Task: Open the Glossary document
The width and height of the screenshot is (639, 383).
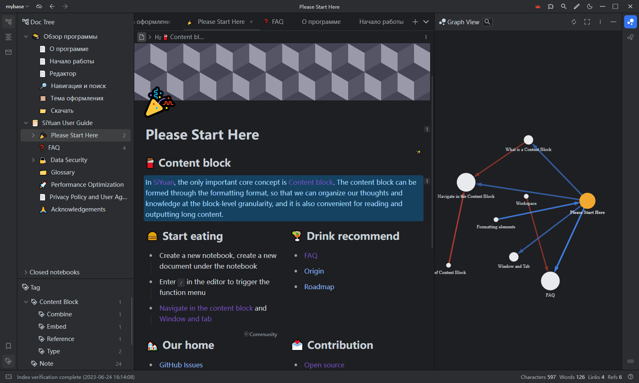Action: click(x=63, y=172)
